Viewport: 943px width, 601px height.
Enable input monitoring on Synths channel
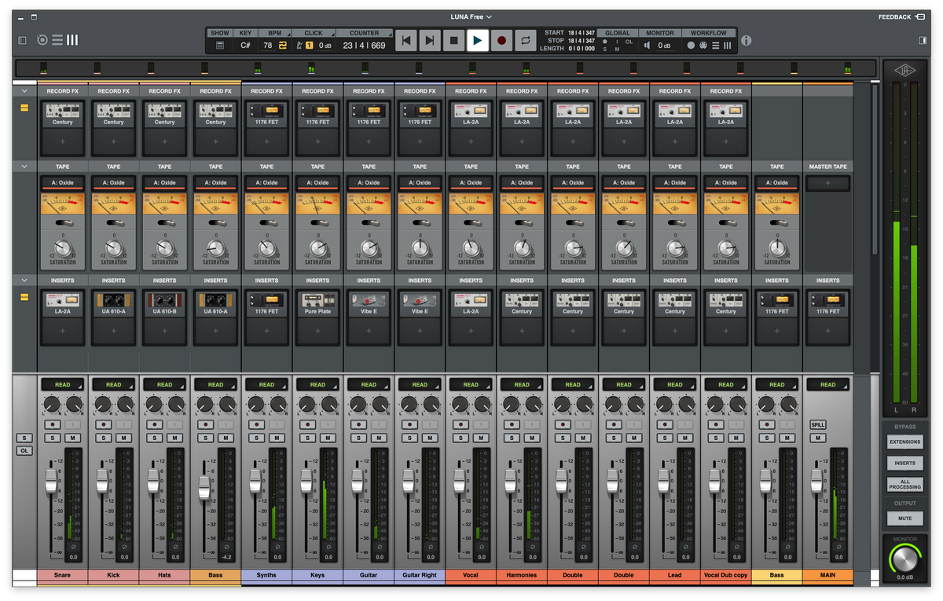[x=277, y=424]
